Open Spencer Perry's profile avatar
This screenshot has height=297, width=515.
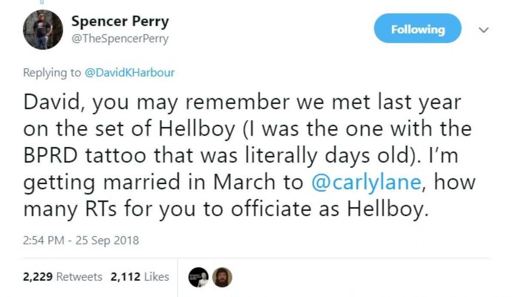[42, 30]
